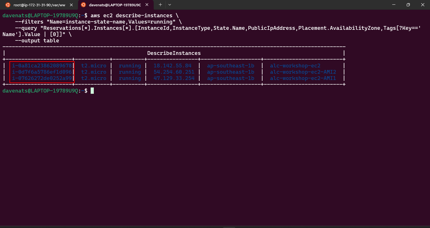Select the davenats@LAPTOP-19789U9C tab

115,5
